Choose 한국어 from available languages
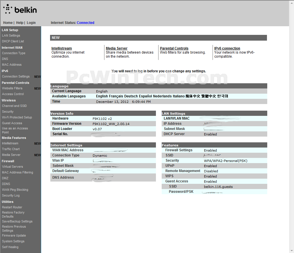This screenshot has height=253, width=294. point(223,96)
